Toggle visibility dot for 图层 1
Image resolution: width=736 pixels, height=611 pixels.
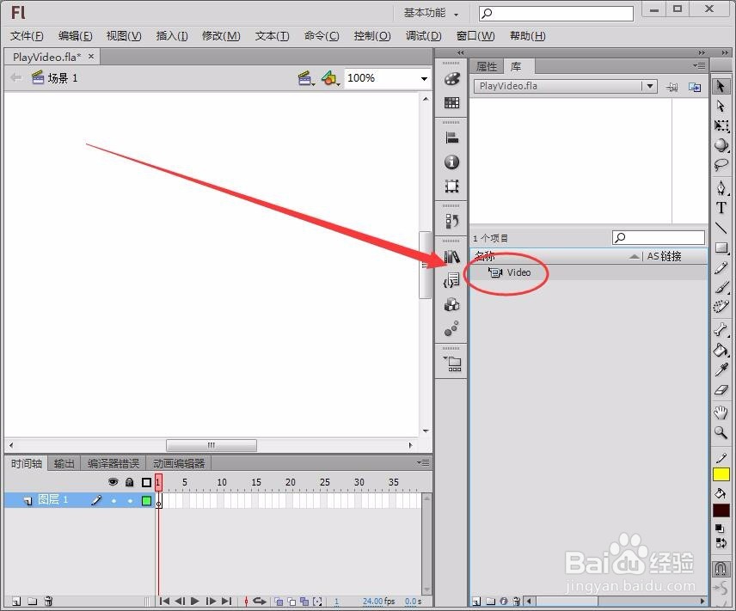pos(113,501)
